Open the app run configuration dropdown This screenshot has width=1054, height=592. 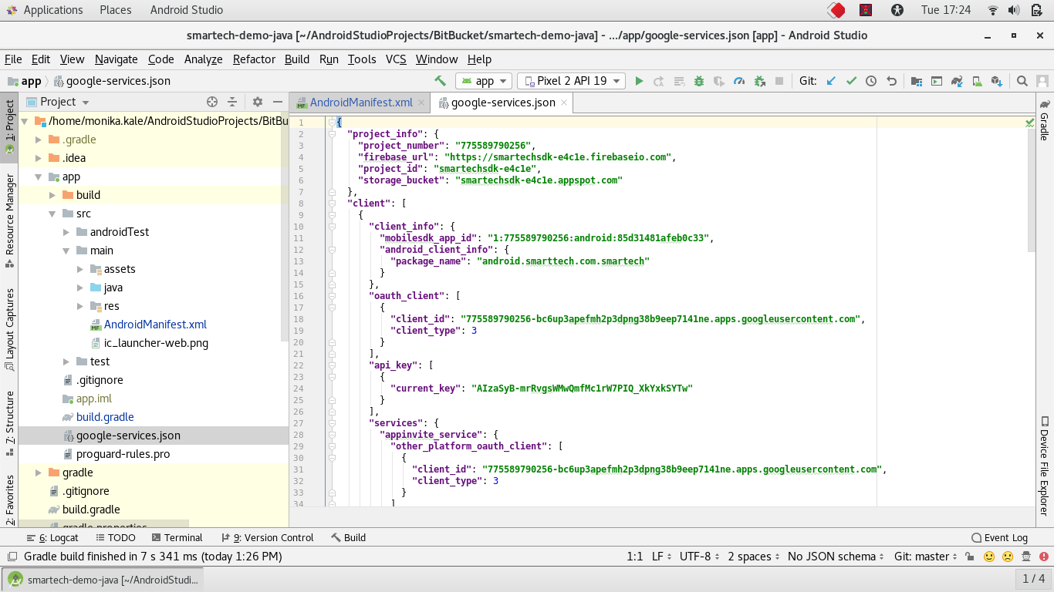[x=484, y=80]
